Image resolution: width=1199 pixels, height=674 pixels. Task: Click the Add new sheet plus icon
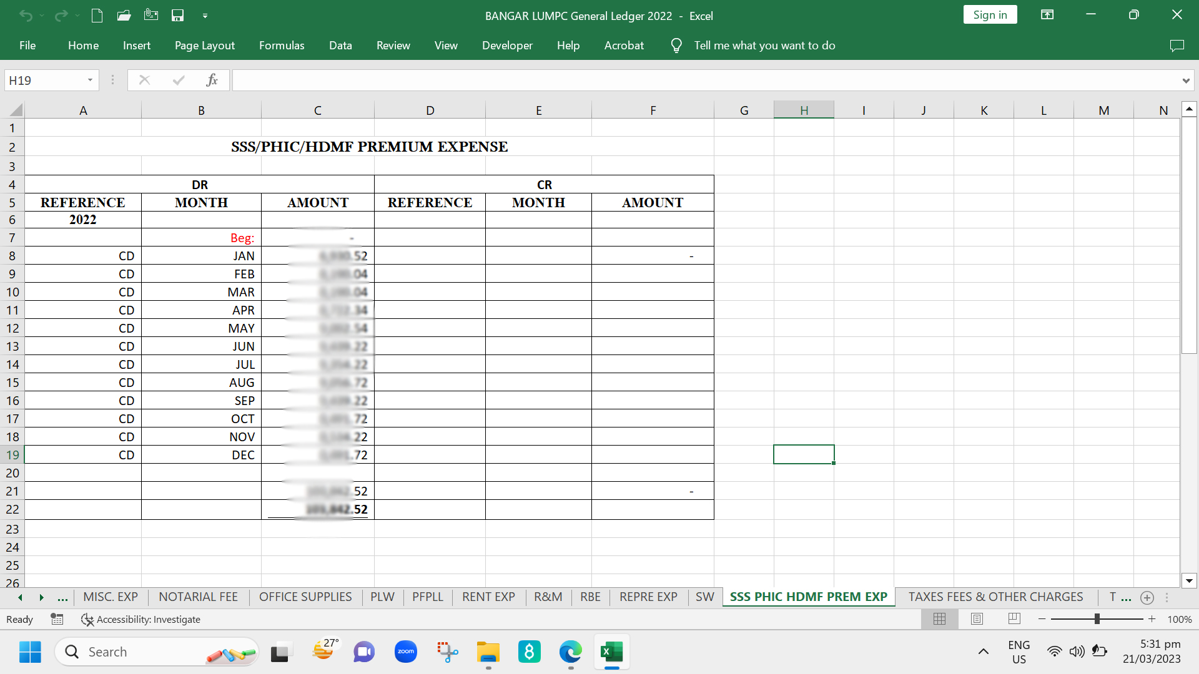[1147, 598]
